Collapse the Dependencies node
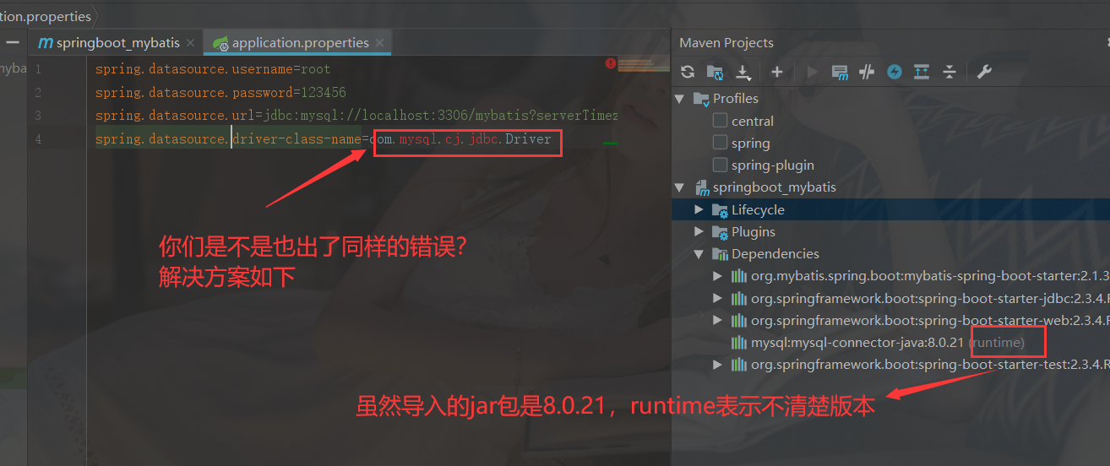The width and height of the screenshot is (1110, 466). [699, 253]
